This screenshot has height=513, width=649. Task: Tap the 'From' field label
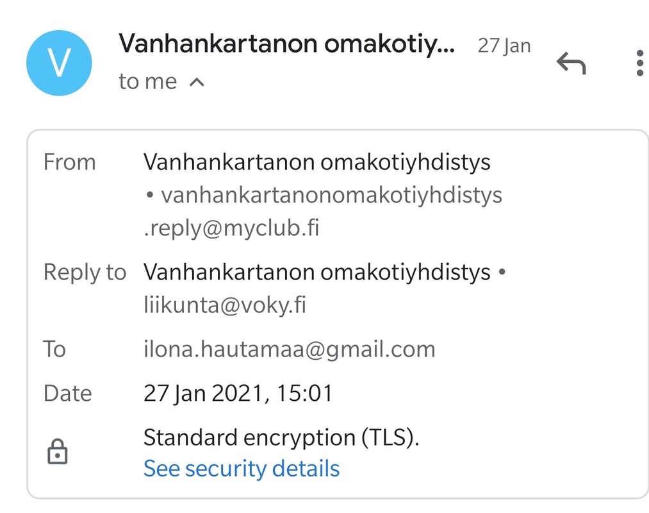[x=69, y=162]
